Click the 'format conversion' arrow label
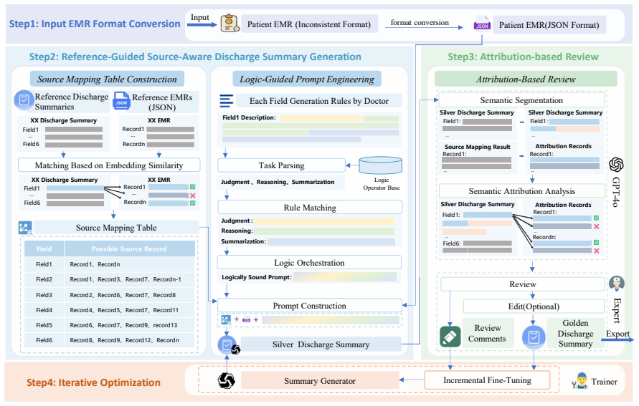639x406 pixels. tap(420, 22)
